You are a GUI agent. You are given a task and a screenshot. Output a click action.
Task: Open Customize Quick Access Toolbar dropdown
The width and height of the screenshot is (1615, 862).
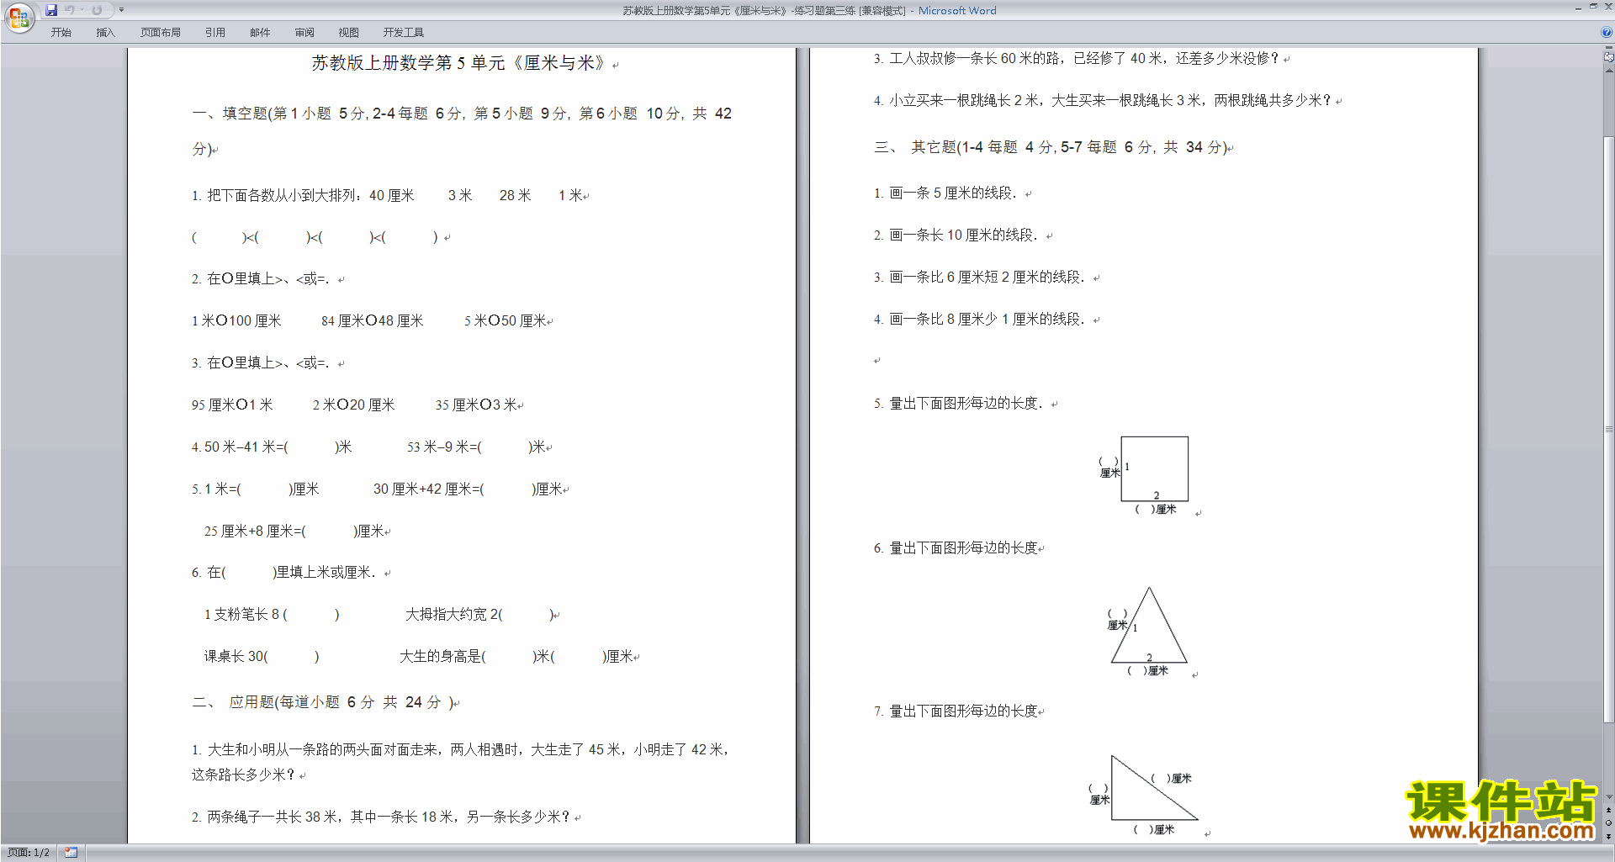[x=121, y=10]
